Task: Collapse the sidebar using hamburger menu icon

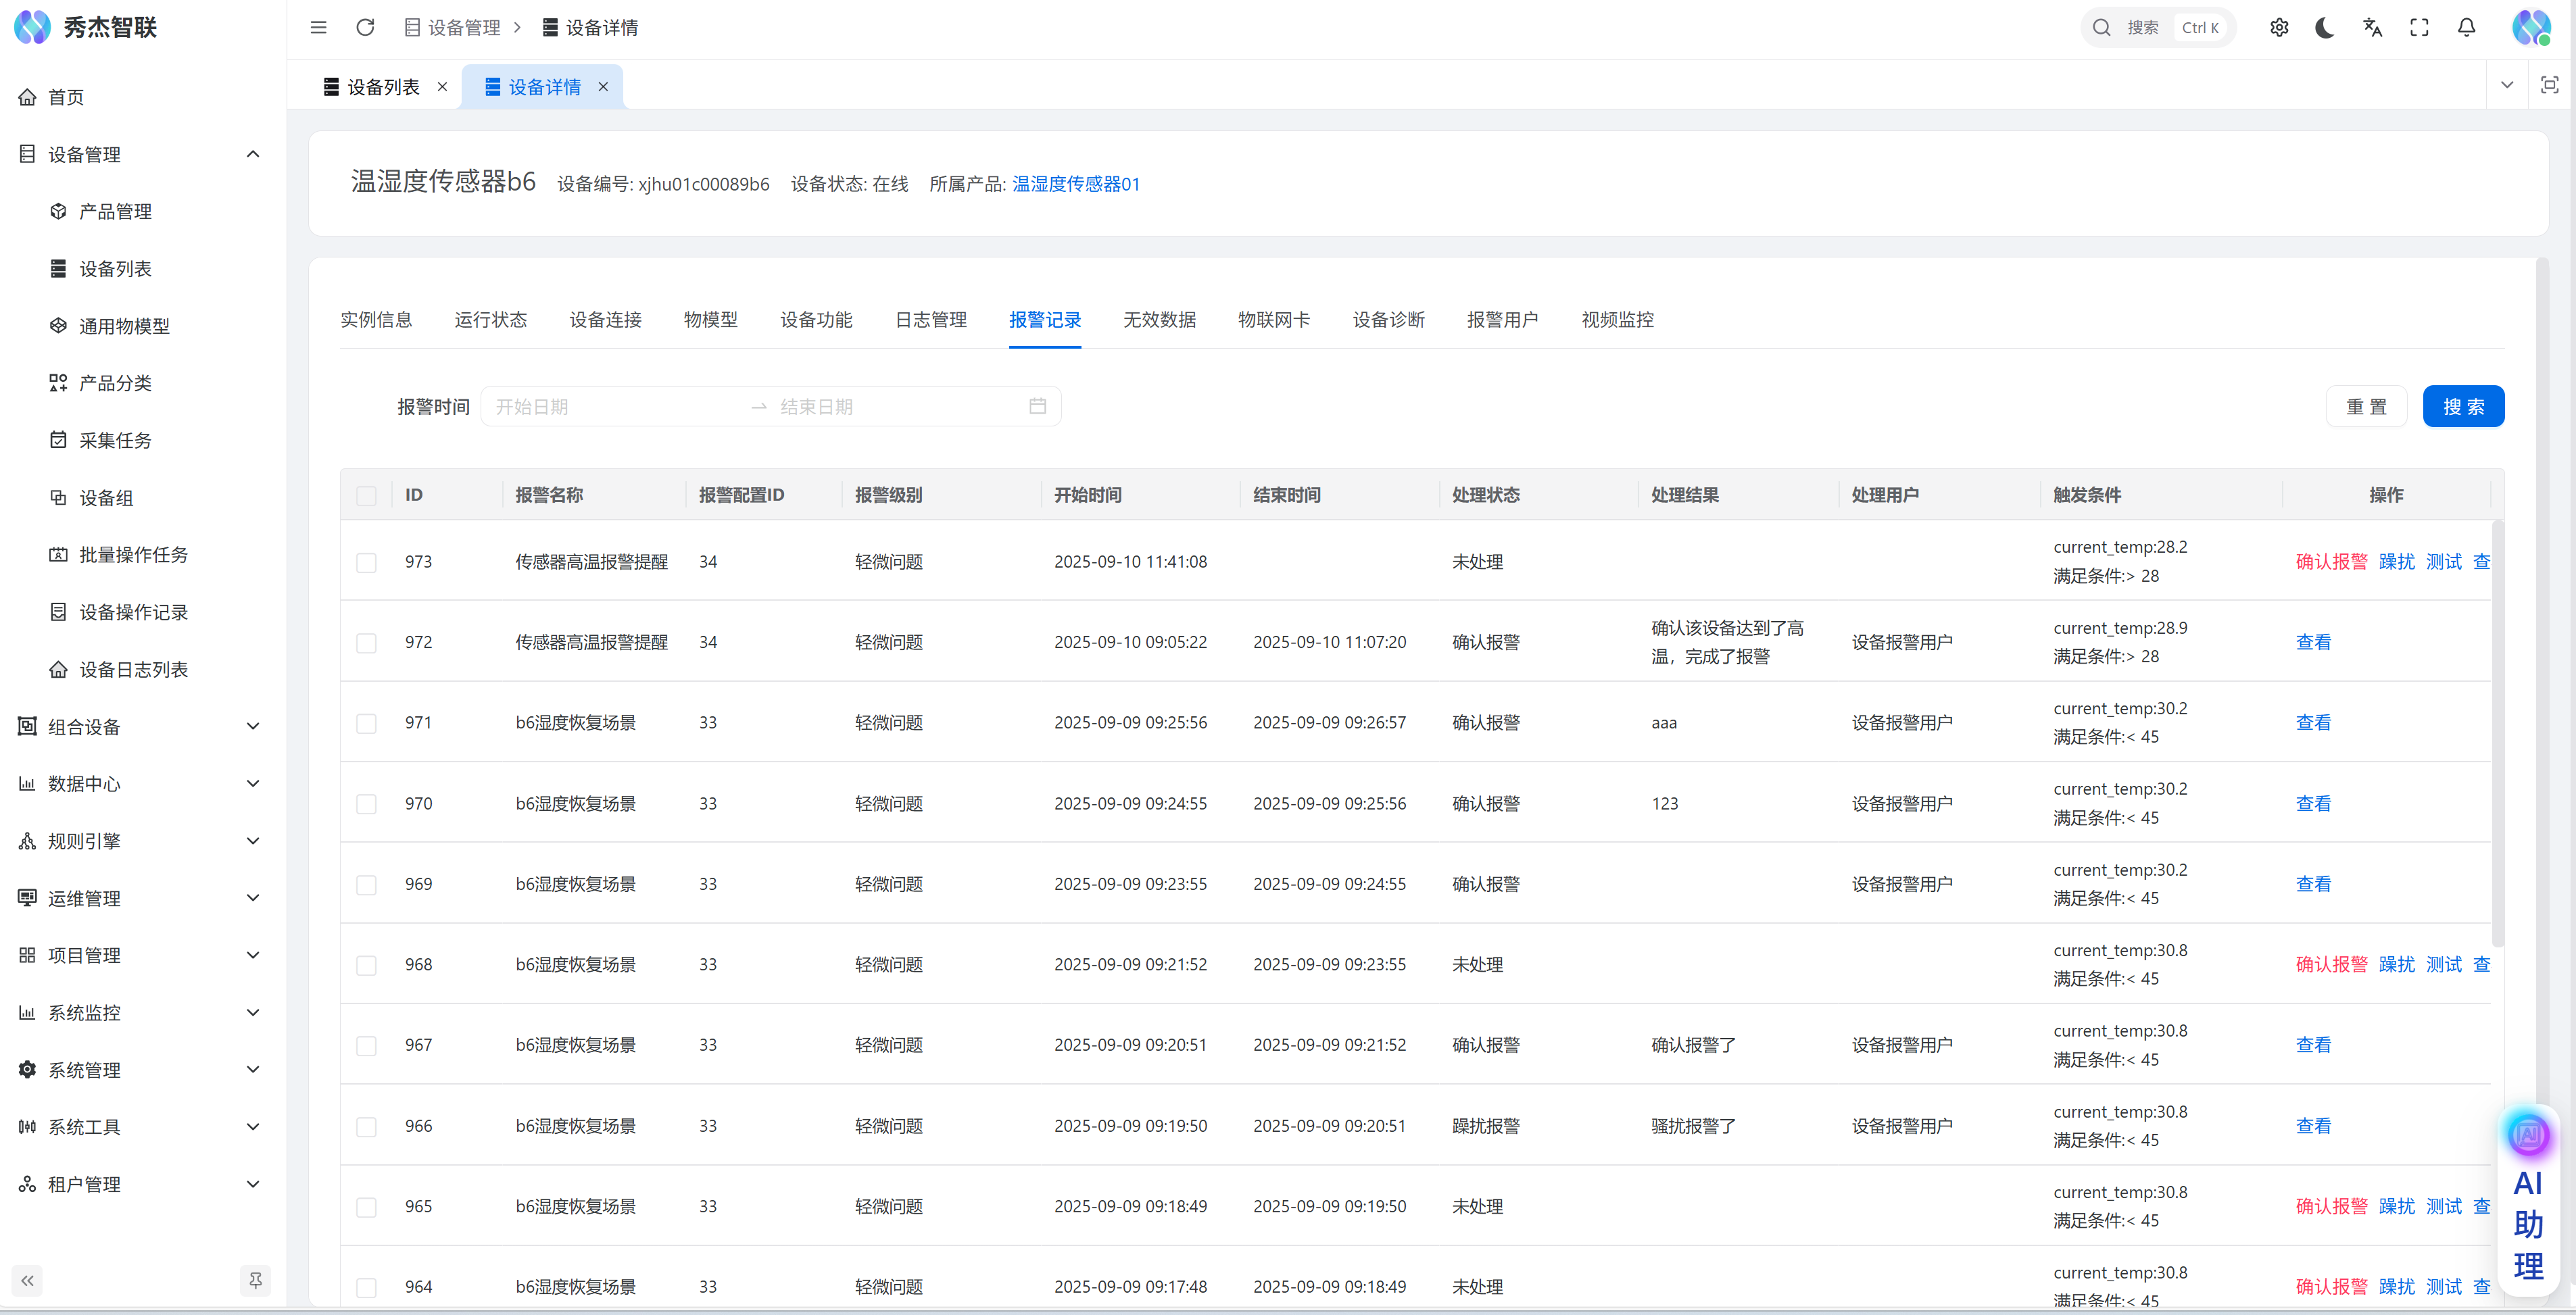Action: coord(318,27)
